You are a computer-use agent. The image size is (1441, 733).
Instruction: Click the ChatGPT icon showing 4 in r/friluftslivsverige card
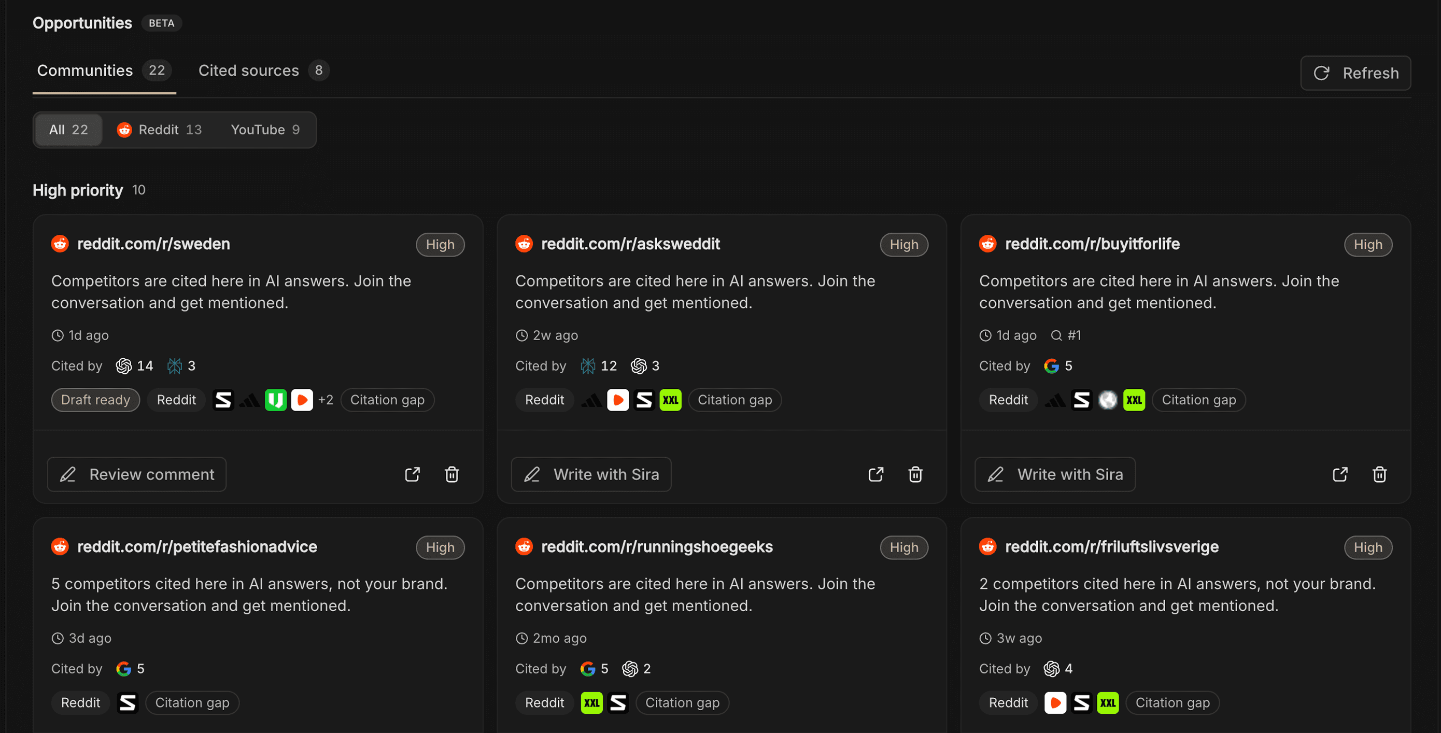pos(1052,669)
